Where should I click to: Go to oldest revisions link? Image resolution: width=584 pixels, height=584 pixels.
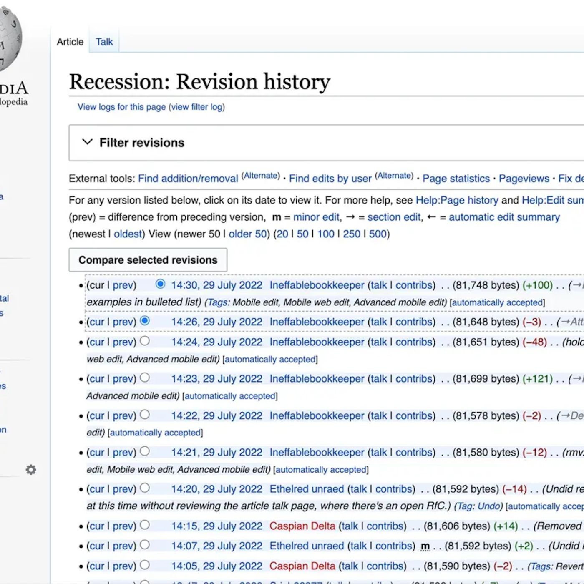tap(128, 234)
